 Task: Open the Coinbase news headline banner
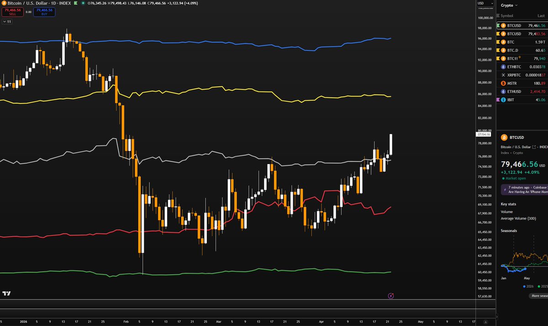coord(524,189)
